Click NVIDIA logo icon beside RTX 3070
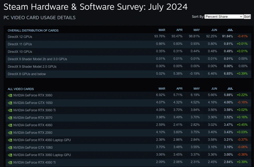Screen dimensions: 254x167 [10, 118]
